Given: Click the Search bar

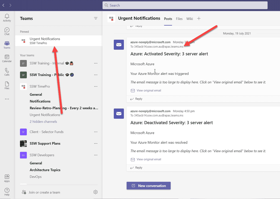Looking at the screenshot, I should coord(185,5).
